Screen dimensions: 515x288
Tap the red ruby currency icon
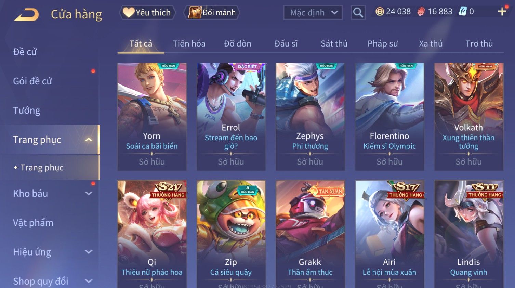tap(421, 12)
